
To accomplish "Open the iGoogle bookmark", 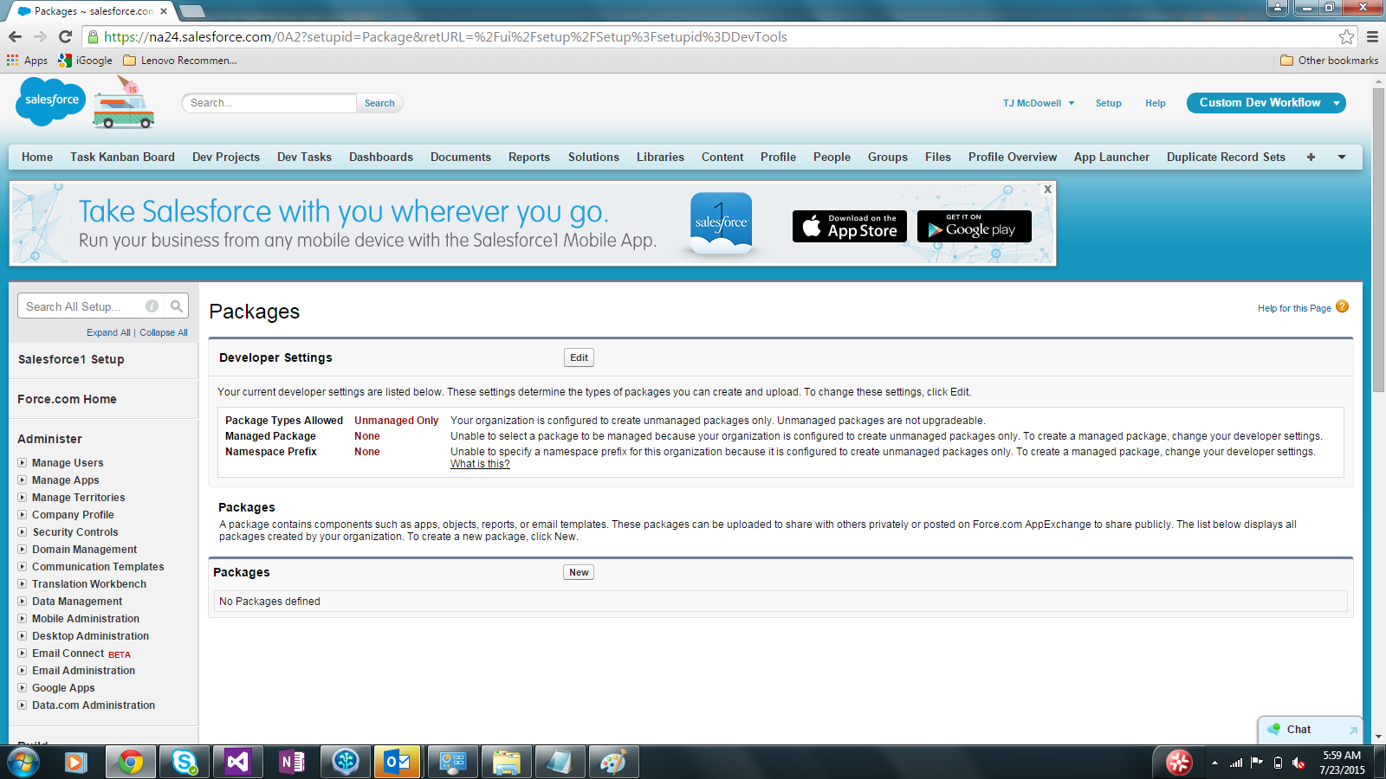I will pos(86,61).
